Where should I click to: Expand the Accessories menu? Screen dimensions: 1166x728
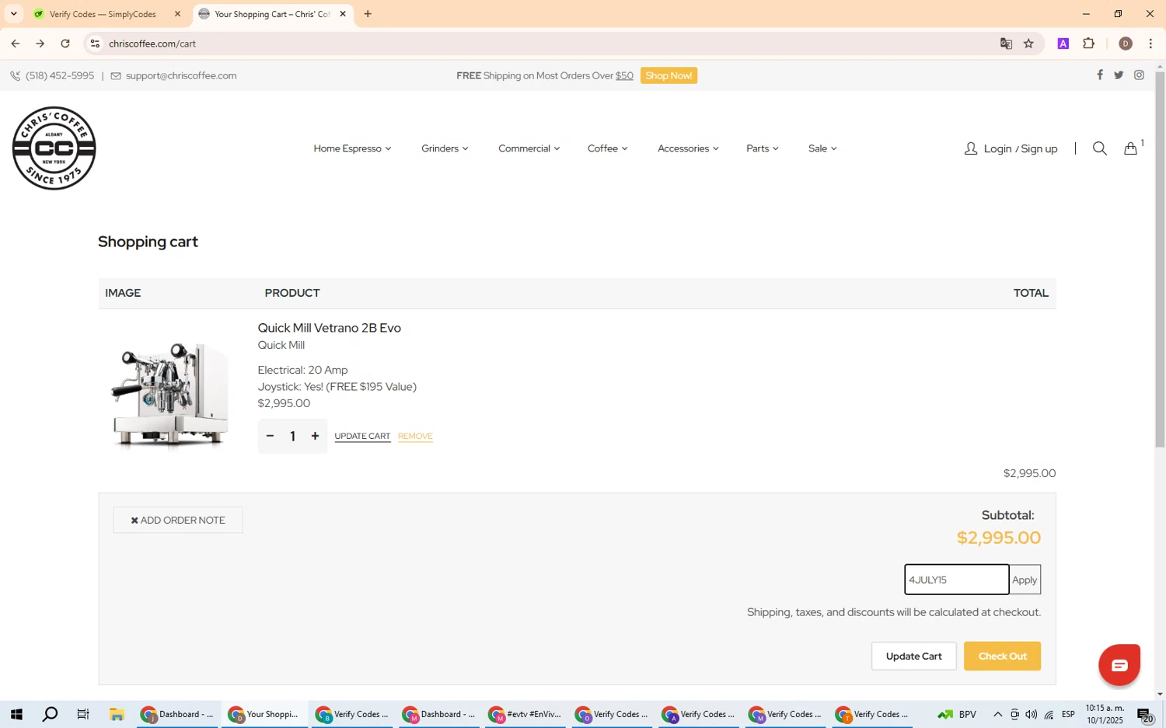pyautogui.click(x=688, y=148)
